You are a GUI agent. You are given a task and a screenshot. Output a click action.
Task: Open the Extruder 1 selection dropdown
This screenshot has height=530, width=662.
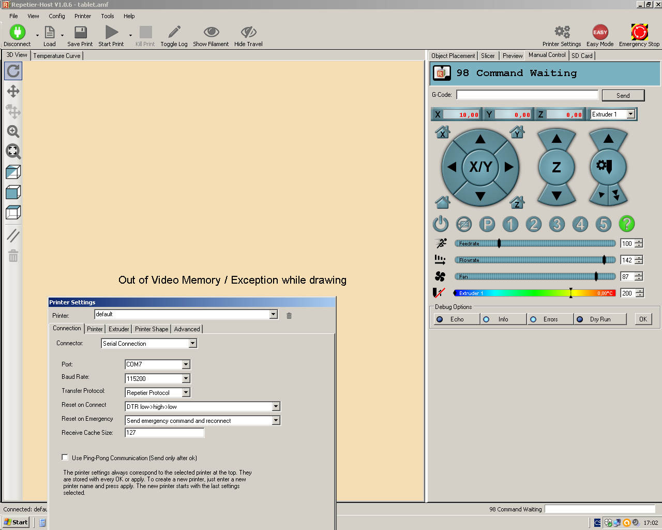pos(630,114)
